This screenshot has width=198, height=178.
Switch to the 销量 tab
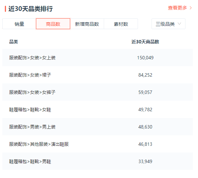point(19,24)
